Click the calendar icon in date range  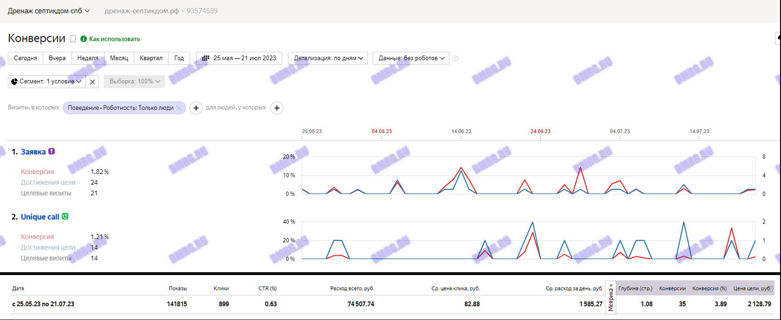click(205, 58)
